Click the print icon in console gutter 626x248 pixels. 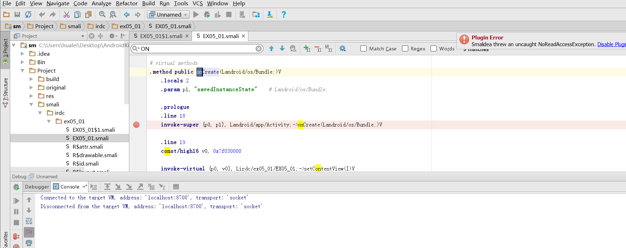click(x=29, y=243)
